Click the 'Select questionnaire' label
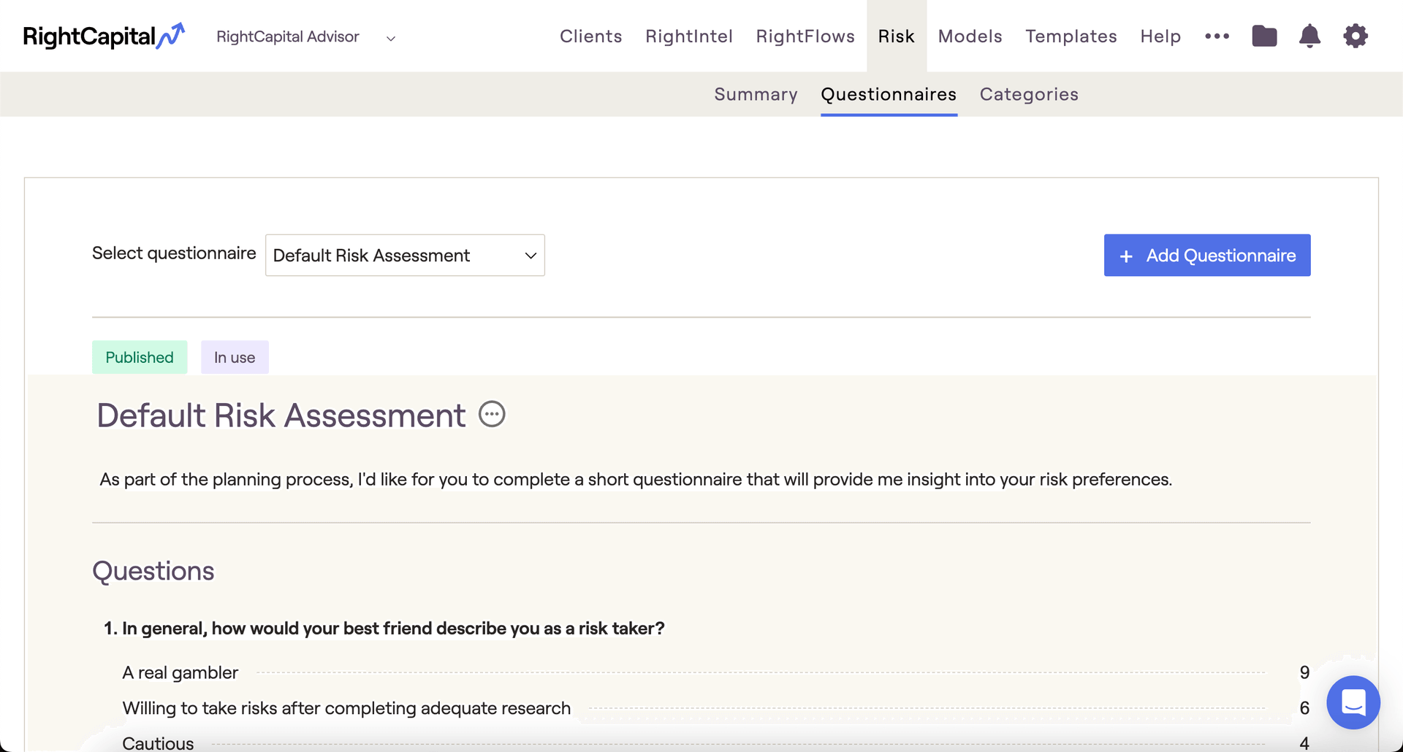This screenshot has height=752, width=1403. pyautogui.click(x=174, y=253)
